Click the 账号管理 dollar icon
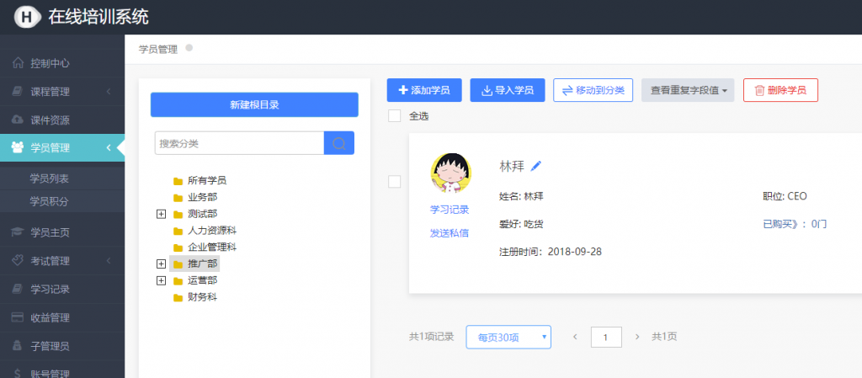 click(x=18, y=374)
